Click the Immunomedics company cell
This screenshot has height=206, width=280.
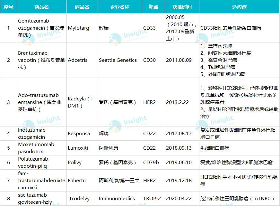[120, 199]
